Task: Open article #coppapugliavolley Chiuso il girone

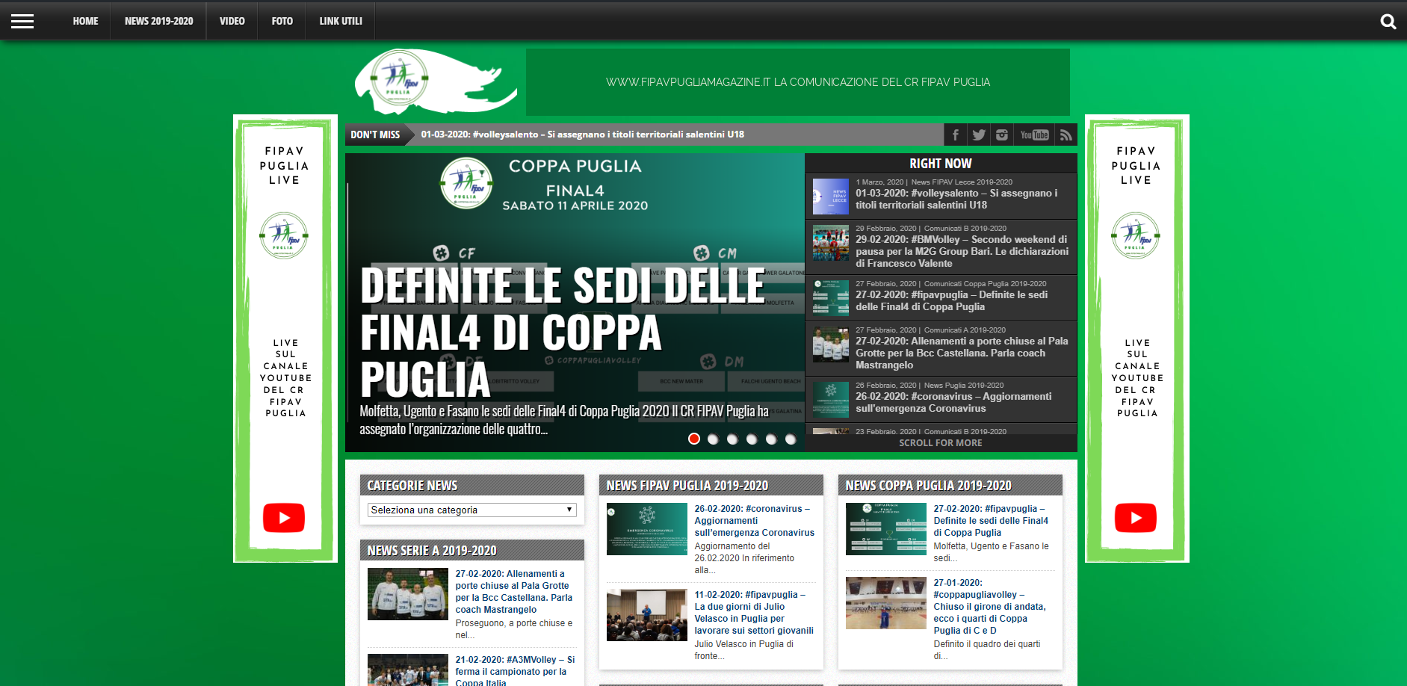Action: pos(990,606)
